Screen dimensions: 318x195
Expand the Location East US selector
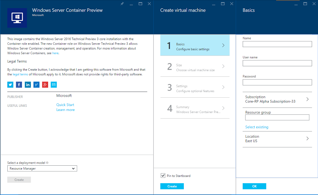(x=277, y=139)
